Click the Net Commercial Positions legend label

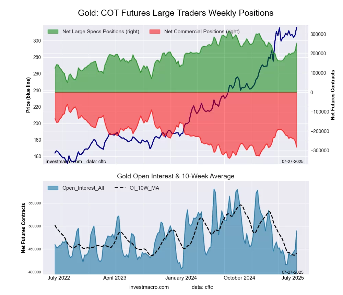(202, 32)
